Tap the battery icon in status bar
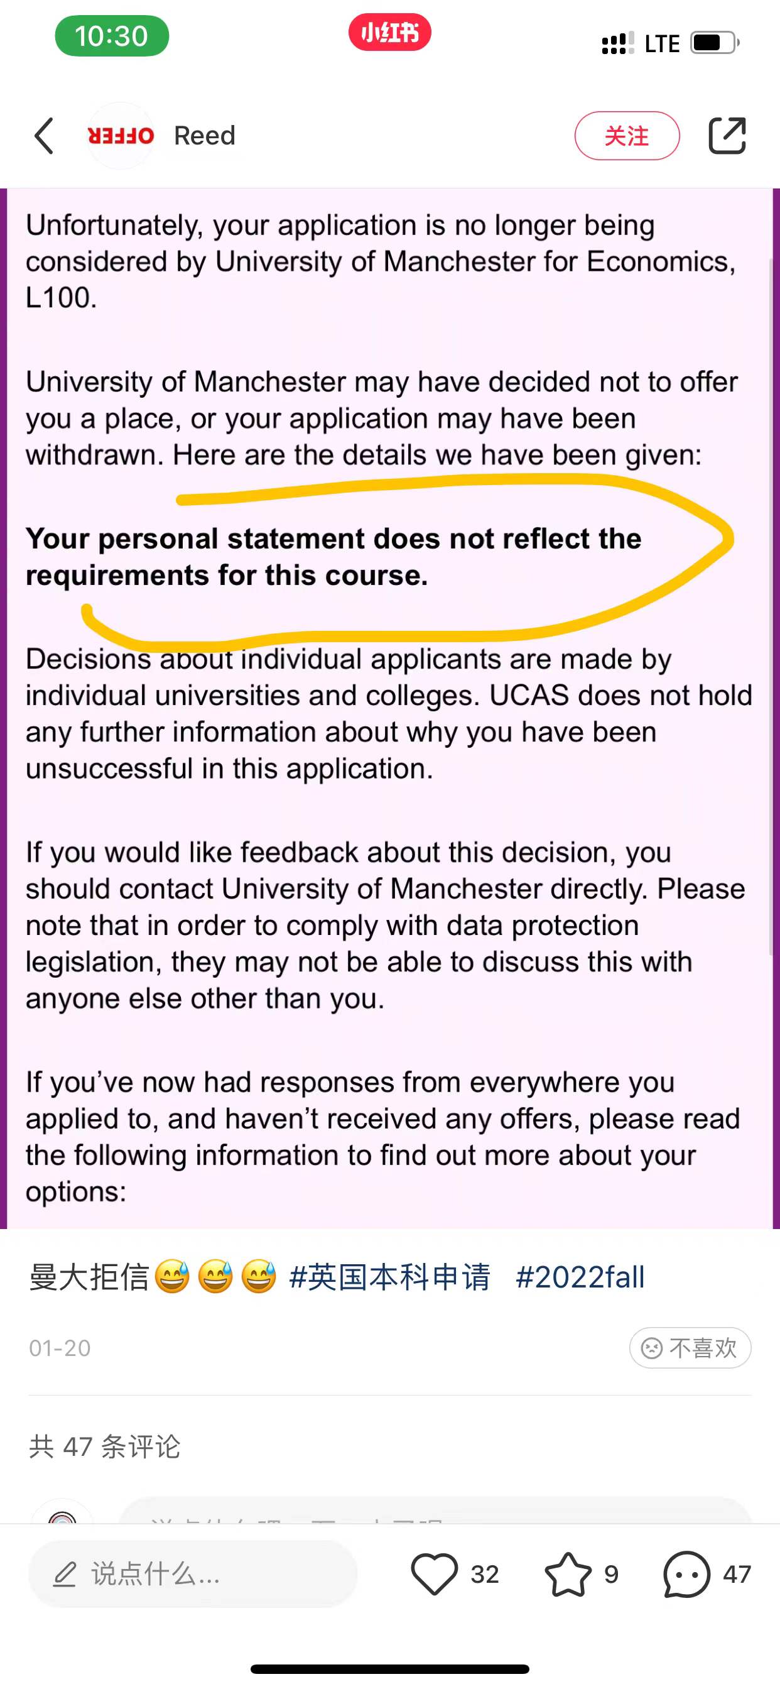 pos(715,43)
